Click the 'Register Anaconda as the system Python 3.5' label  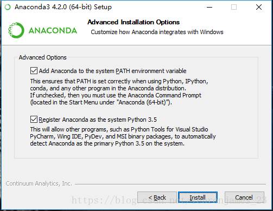[98, 120]
